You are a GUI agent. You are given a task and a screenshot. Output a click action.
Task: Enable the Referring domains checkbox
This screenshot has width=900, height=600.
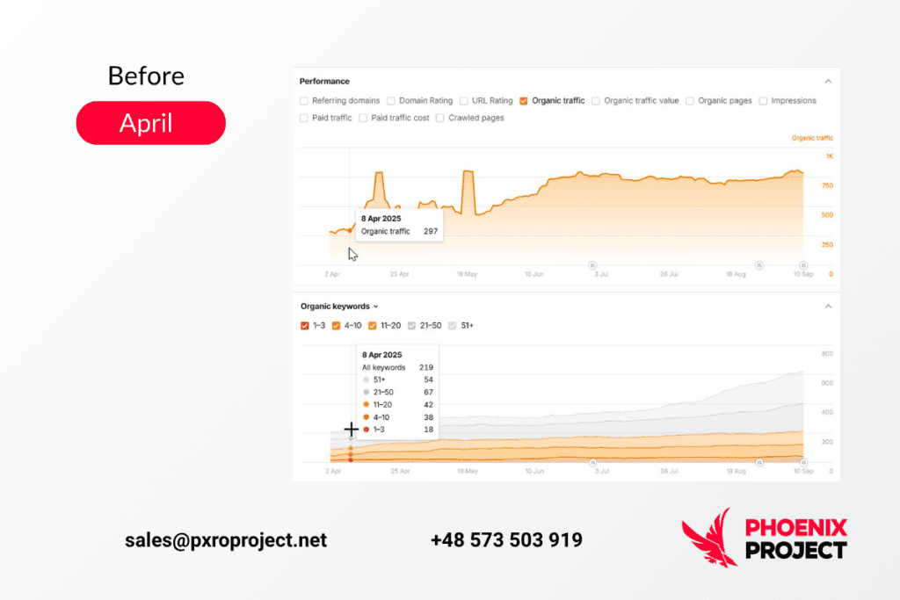[x=303, y=101]
